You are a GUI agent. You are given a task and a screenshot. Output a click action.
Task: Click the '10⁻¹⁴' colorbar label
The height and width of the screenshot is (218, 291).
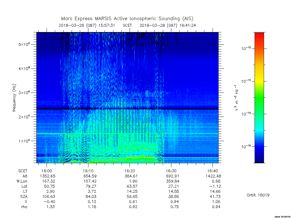coord(246,114)
